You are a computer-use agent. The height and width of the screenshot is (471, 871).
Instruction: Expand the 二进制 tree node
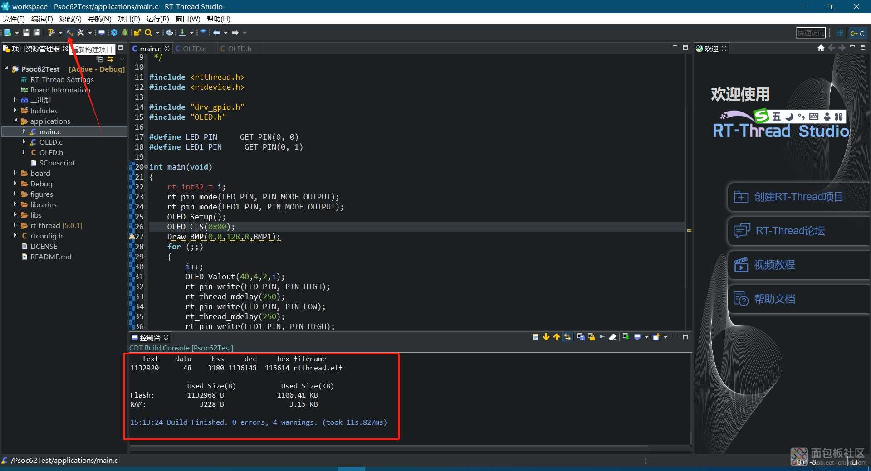[x=15, y=100]
